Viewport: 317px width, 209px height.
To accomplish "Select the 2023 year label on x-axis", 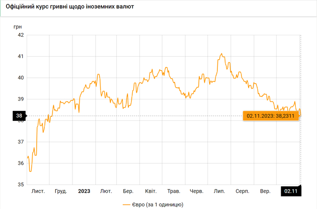I will coord(84,191).
